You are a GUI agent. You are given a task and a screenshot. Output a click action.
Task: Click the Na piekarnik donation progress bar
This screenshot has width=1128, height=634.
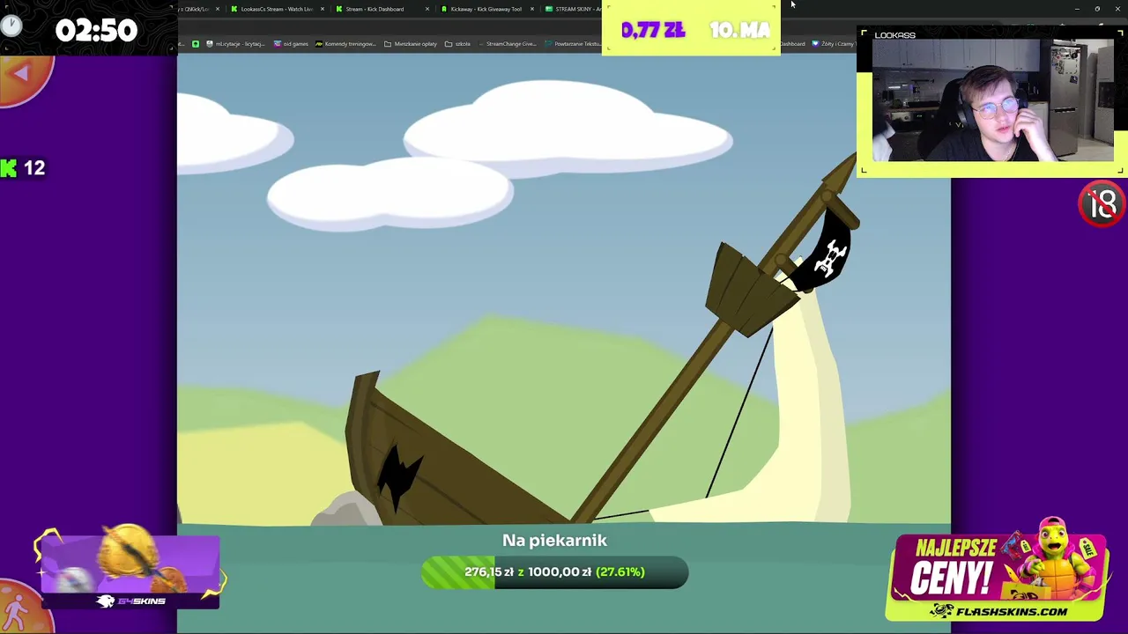[x=555, y=572]
